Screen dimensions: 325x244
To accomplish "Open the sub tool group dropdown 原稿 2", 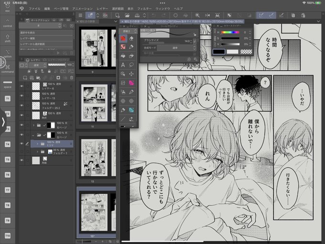I will (128, 31).
